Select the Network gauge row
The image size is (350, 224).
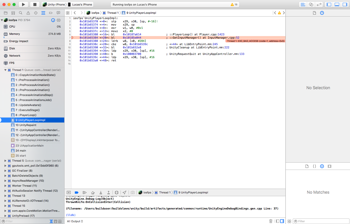(32, 56)
